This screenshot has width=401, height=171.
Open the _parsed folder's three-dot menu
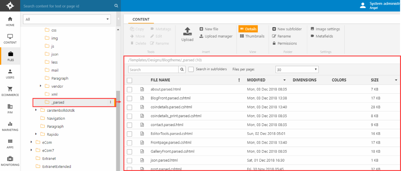pos(110,102)
